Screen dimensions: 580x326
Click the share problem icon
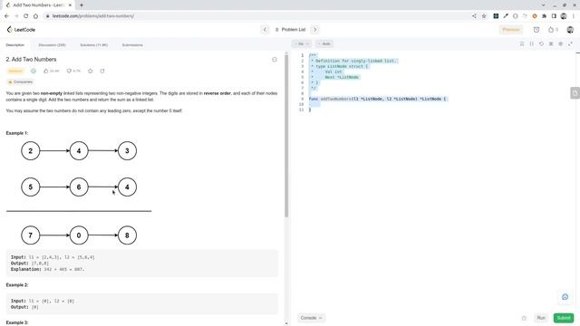pyautogui.click(x=102, y=71)
